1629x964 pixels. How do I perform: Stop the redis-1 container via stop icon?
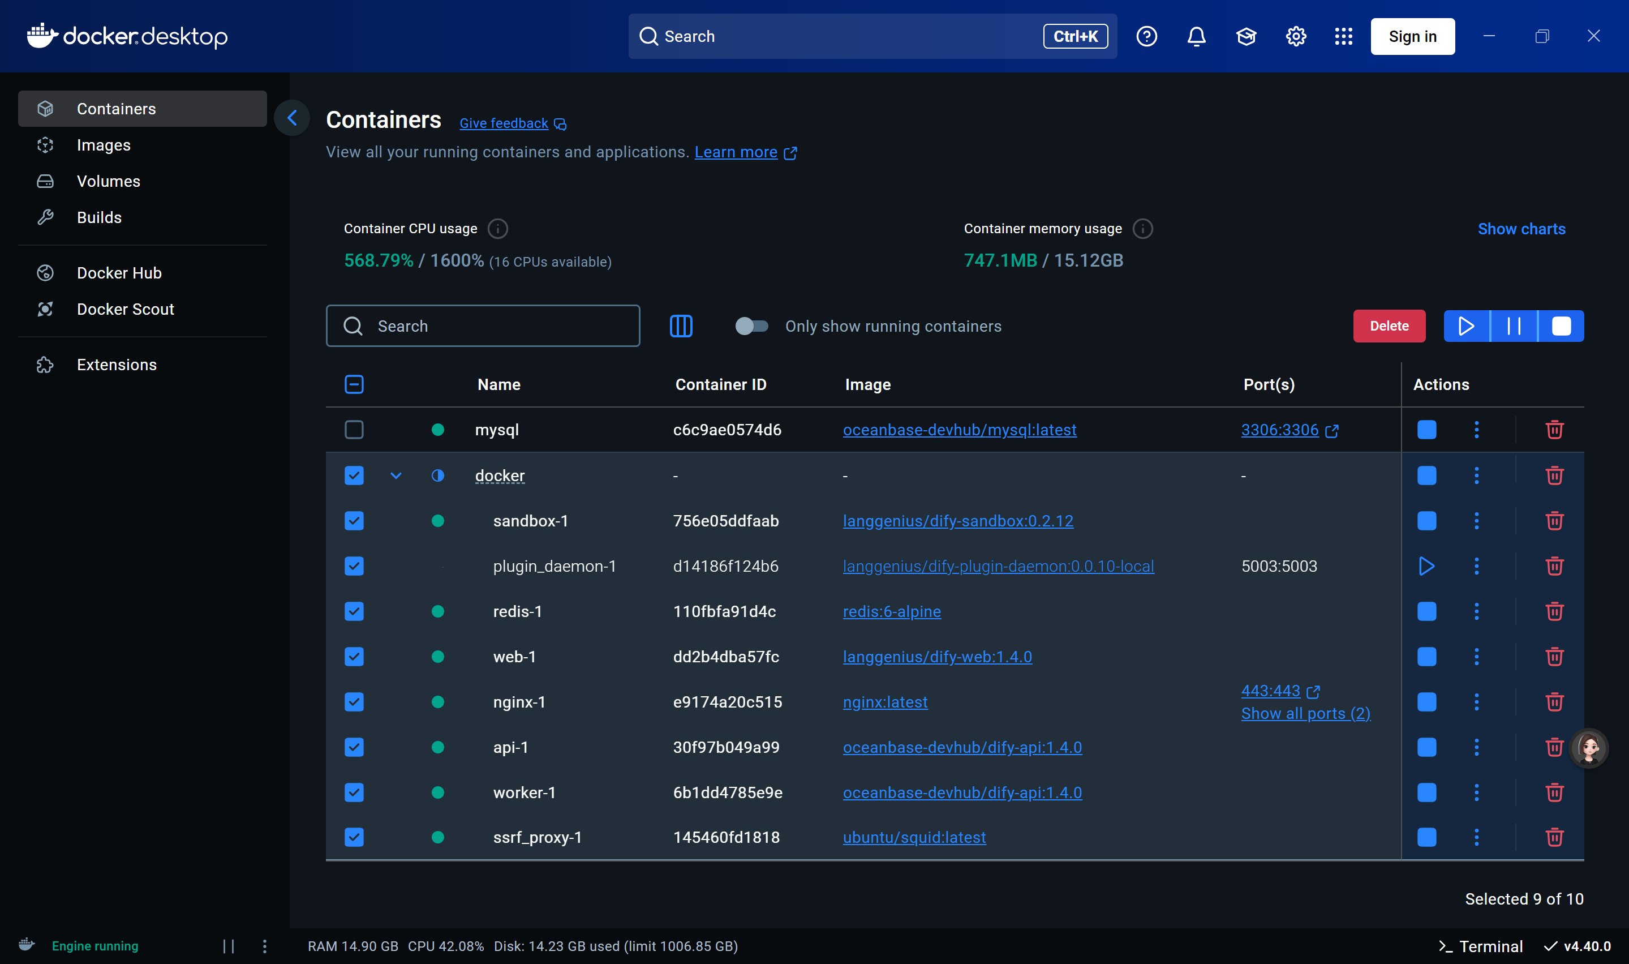click(x=1426, y=611)
